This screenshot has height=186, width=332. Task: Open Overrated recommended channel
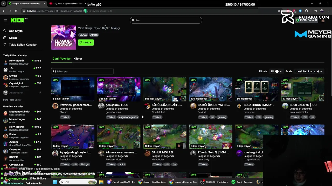pyautogui.click(x=22, y=151)
